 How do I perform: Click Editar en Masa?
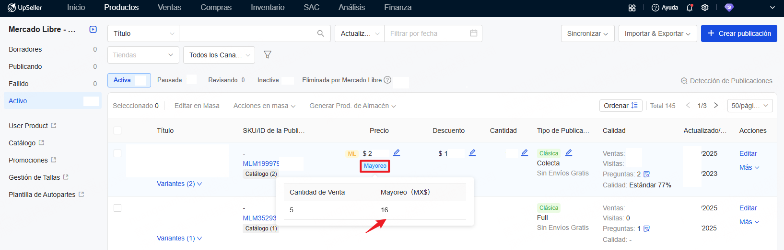(x=197, y=106)
